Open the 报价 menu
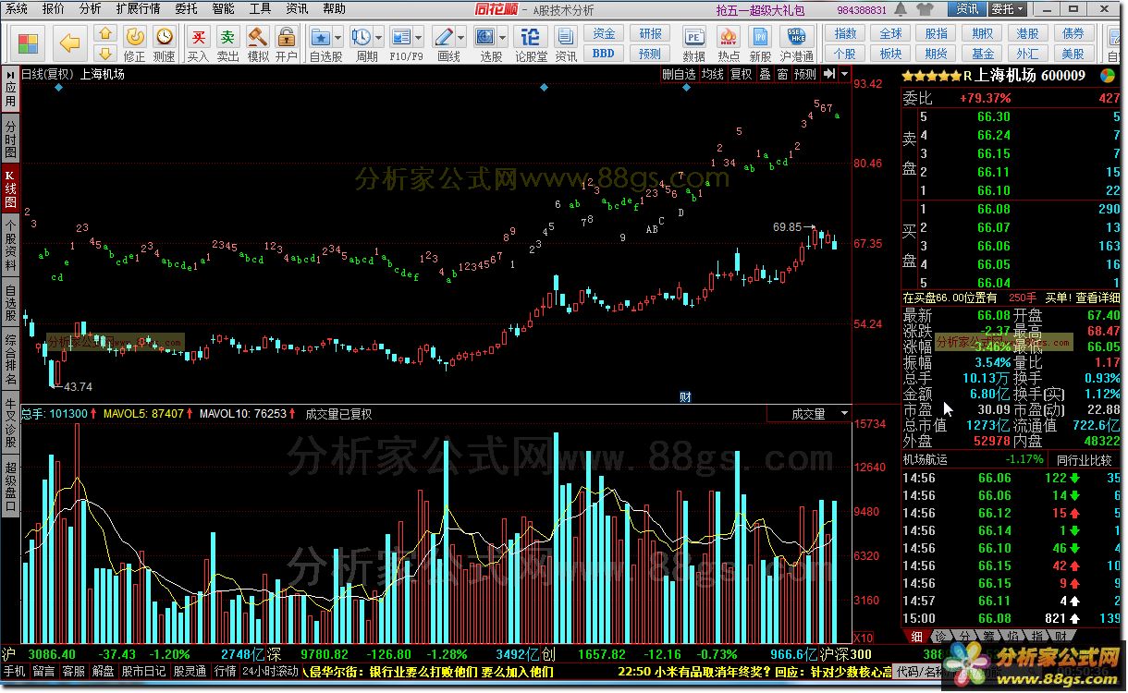 point(54,8)
